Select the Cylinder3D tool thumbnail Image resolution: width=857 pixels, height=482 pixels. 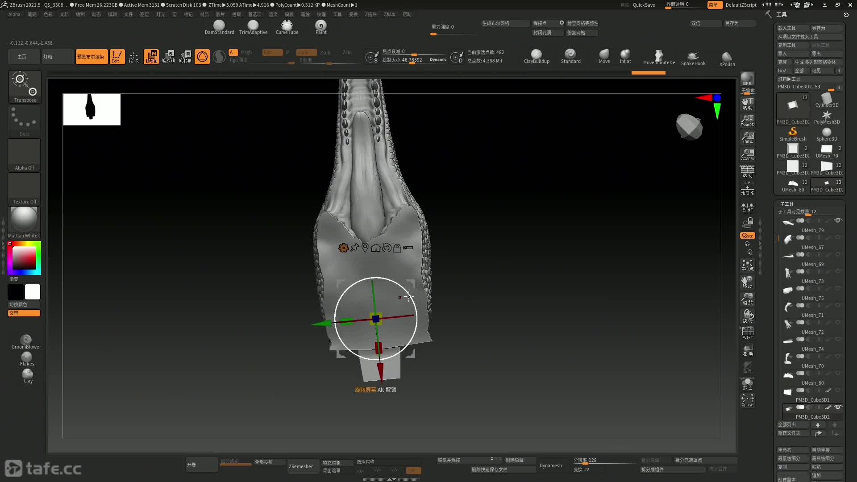(x=827, y=100)
